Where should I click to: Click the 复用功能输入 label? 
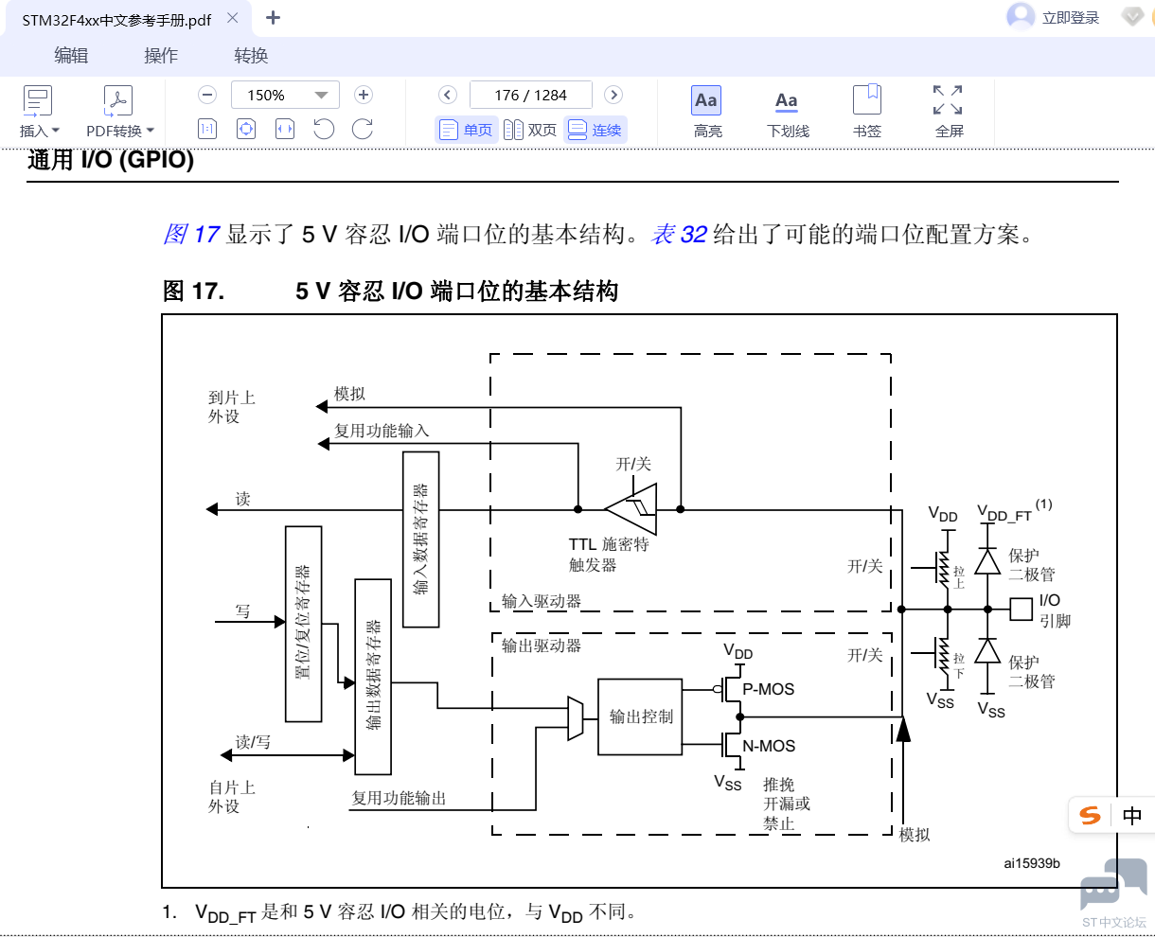(382, 431)
